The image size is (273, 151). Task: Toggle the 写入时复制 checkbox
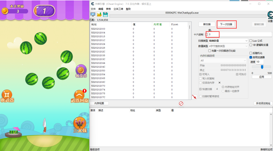click(x=200, y=79)
